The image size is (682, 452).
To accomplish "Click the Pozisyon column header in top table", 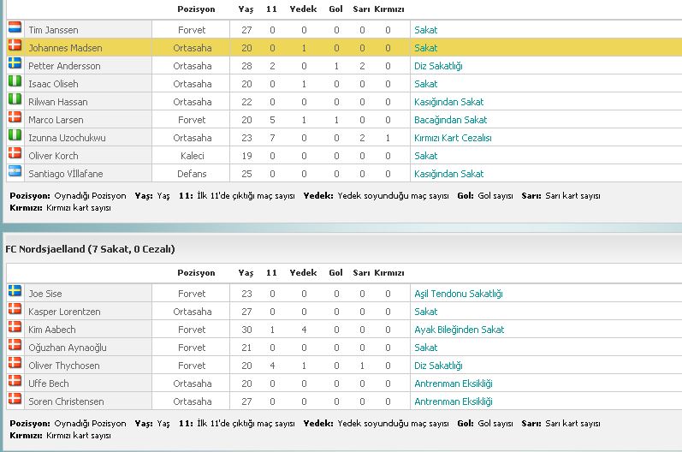I will (196, 9).
